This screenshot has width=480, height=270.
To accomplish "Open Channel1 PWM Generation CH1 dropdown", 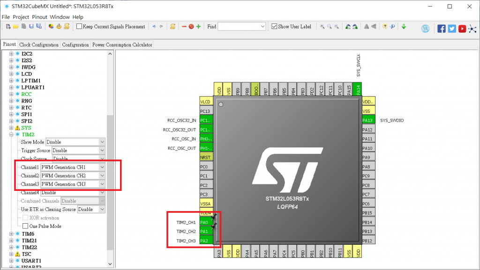I will (x=73, y=167).
